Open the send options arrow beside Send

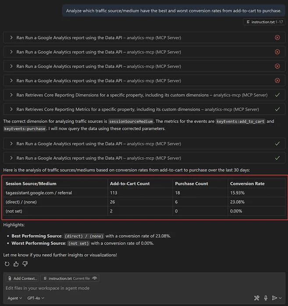[280, 298]
